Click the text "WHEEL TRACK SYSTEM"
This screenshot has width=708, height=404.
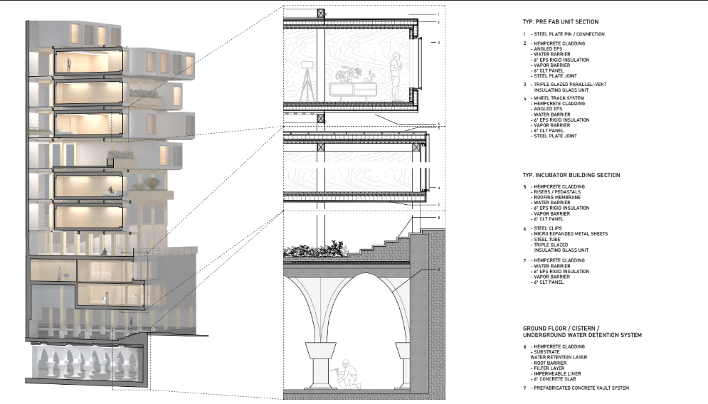[x=559, y=98]
